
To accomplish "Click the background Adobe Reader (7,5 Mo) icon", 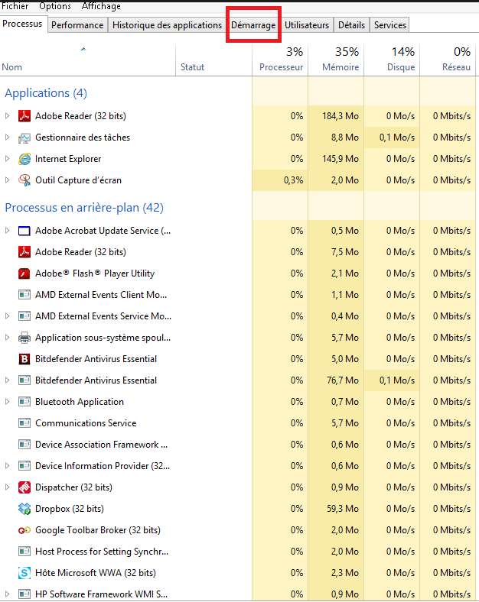I will click(24, 252).
